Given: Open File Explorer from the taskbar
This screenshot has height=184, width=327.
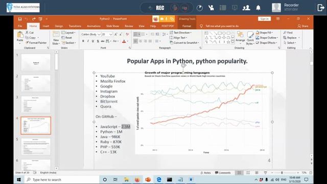Looking at the screenshot, I should (126, 179).
